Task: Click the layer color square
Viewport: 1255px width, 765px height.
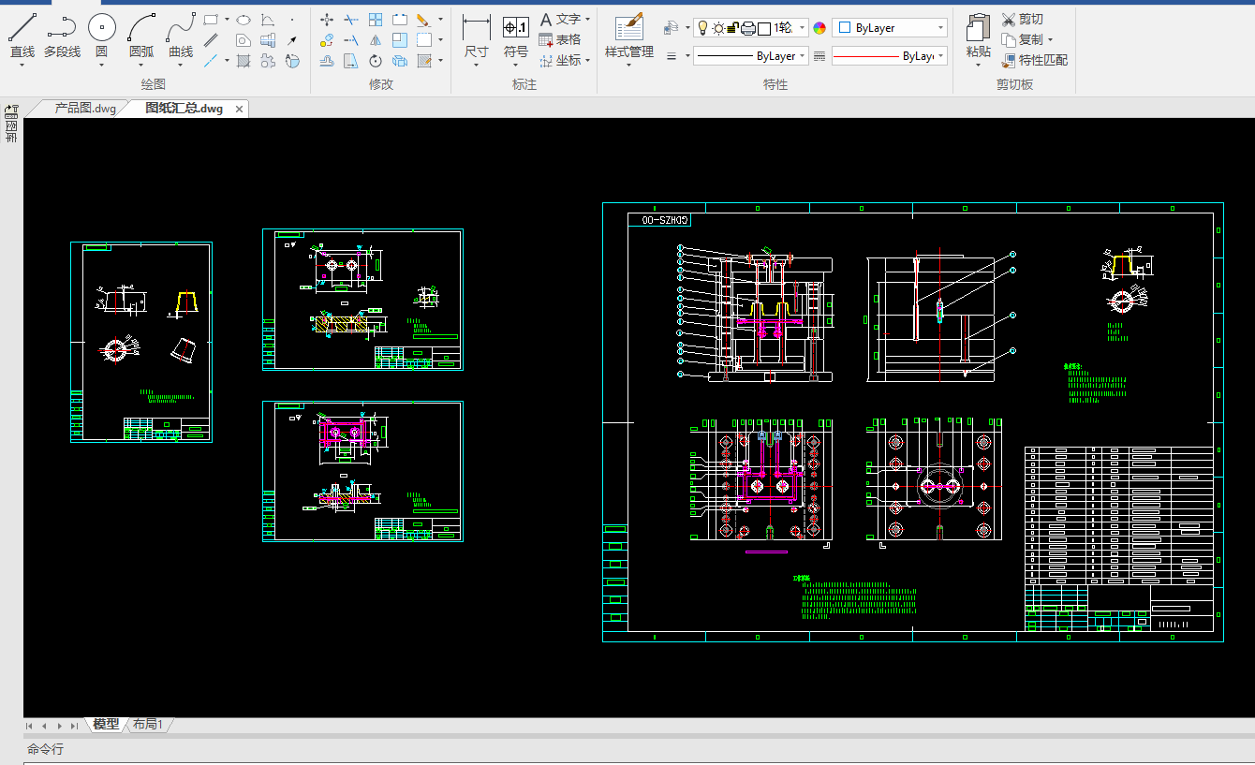Action: pyautogui.click(x=764, y=28)
